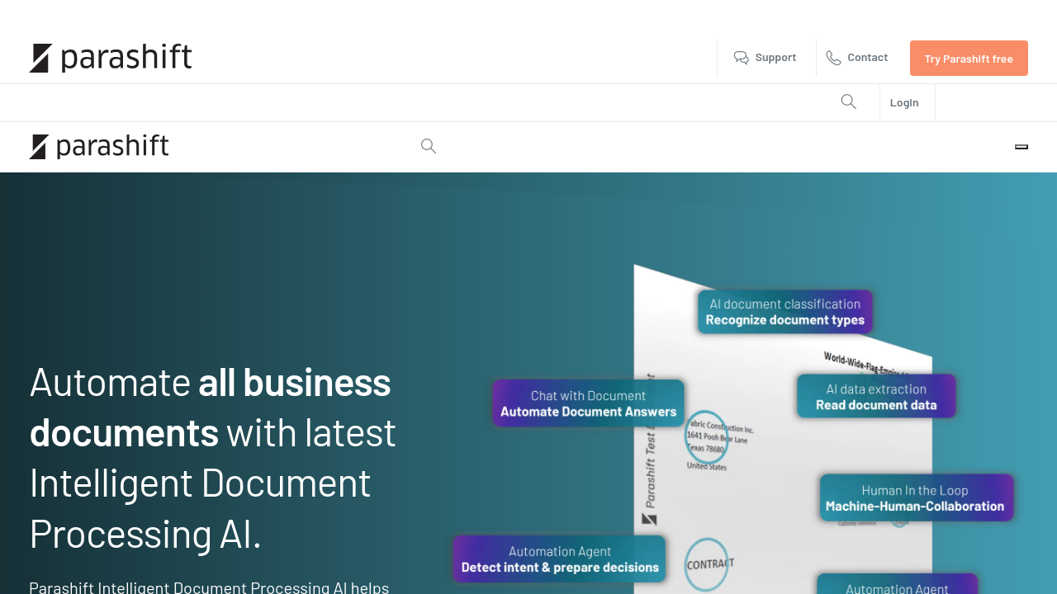Open the hamburger menu in the lower navigation bar
The width and height of the screenshot is (1057, 594).
[x=1021, y=147]
